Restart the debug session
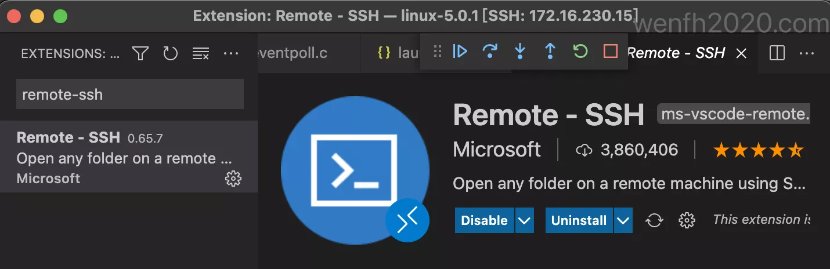 580,52
